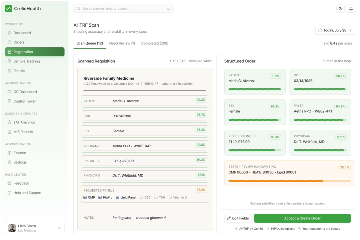Click the Patient confidence bar in Structured Order
Viewport: 360px width, 240px height.
[x=255, y=89]
